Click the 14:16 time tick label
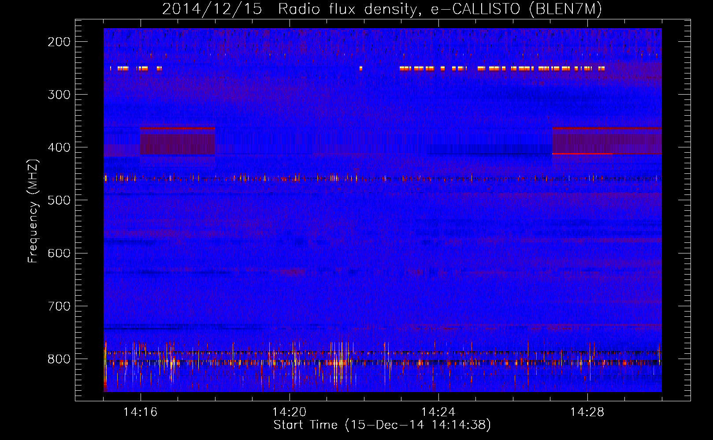Screen dimensions: 713x440 (x=140, y=412)
